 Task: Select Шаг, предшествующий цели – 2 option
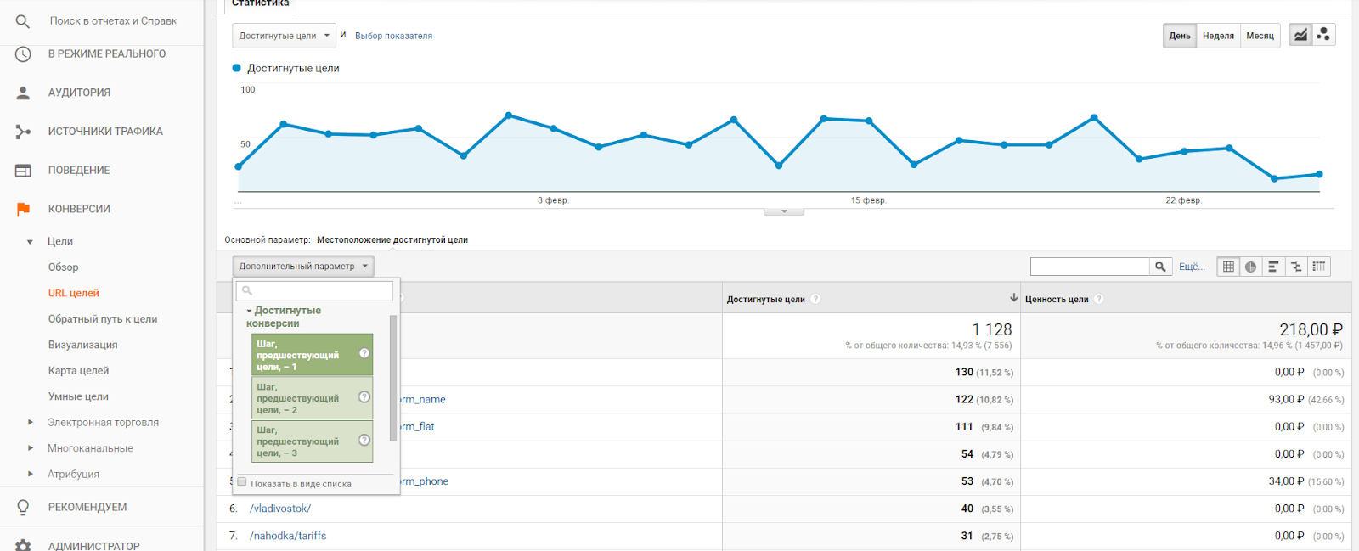click(x=313, y=398)
